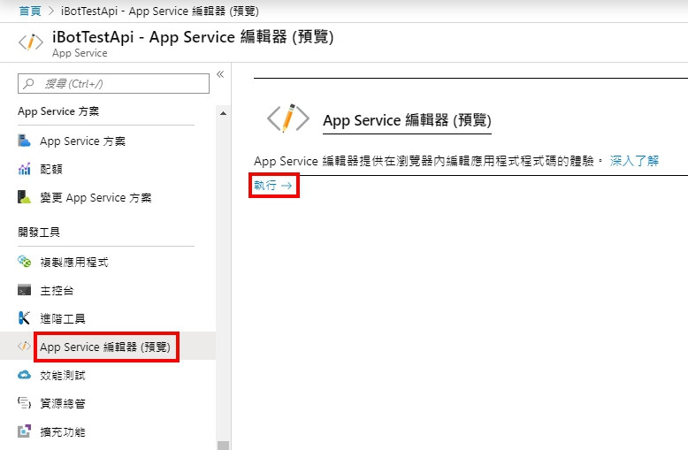The height and width of the screenshot is (450, 688).
Task: Click the iBotTestApi breadcrumb item
Action: coord(160,11)
